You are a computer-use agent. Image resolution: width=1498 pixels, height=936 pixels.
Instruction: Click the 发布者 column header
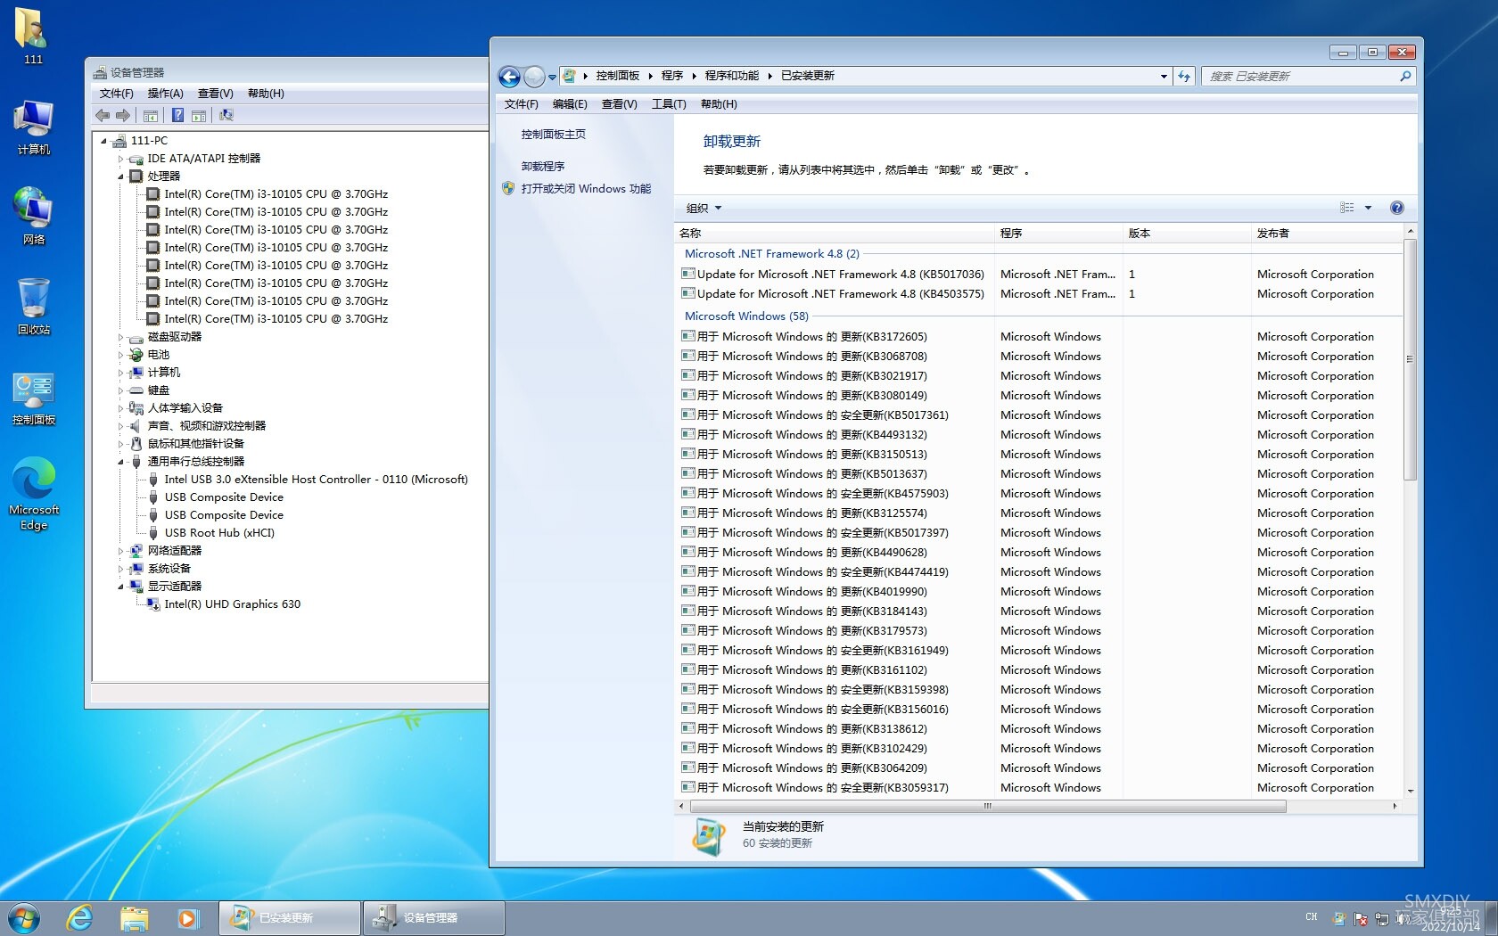1327,234
